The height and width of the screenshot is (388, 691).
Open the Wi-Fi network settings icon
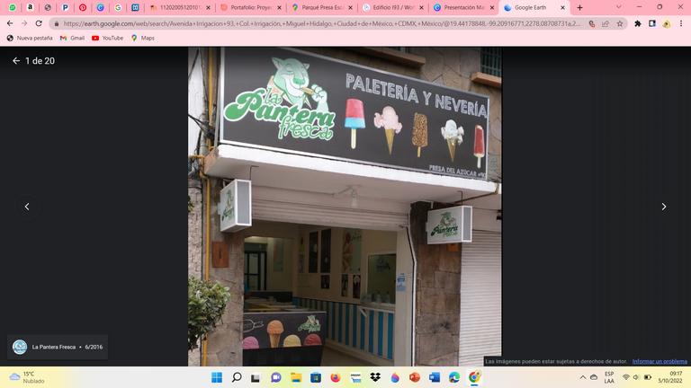point(626,377)
